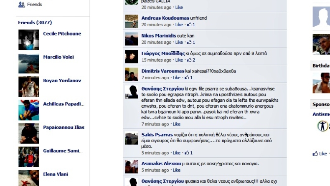Click Marcilio Volei's profile thumbnail

(x=29, y=63)
